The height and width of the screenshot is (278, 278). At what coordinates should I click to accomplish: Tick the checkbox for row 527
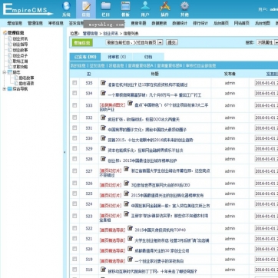tap(74, 170)
